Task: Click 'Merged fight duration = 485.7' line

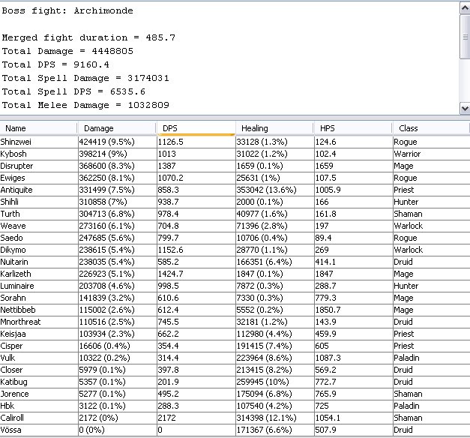Action: (88, 37)
